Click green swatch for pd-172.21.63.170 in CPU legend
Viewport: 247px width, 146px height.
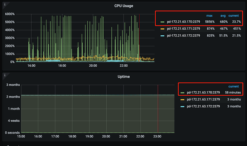pos(163,22)
